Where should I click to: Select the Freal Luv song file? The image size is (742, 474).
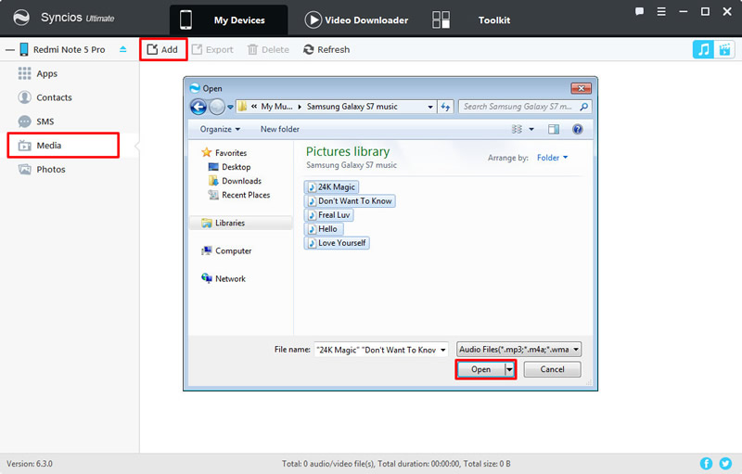(329, 215)
